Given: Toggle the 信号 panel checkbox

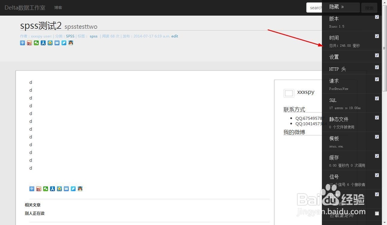Looking at the screenshot, I should click(x=377, y=175).
